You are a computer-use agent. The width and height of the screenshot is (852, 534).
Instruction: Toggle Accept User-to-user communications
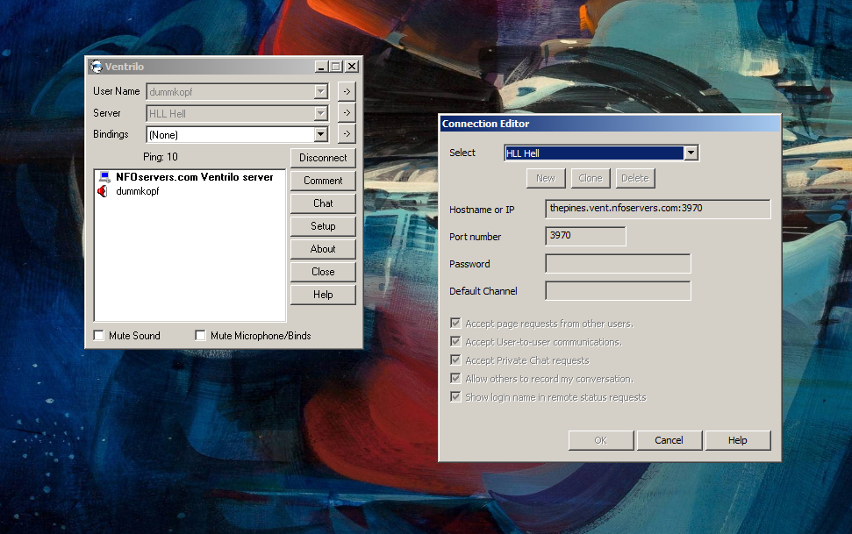(455, 342)
